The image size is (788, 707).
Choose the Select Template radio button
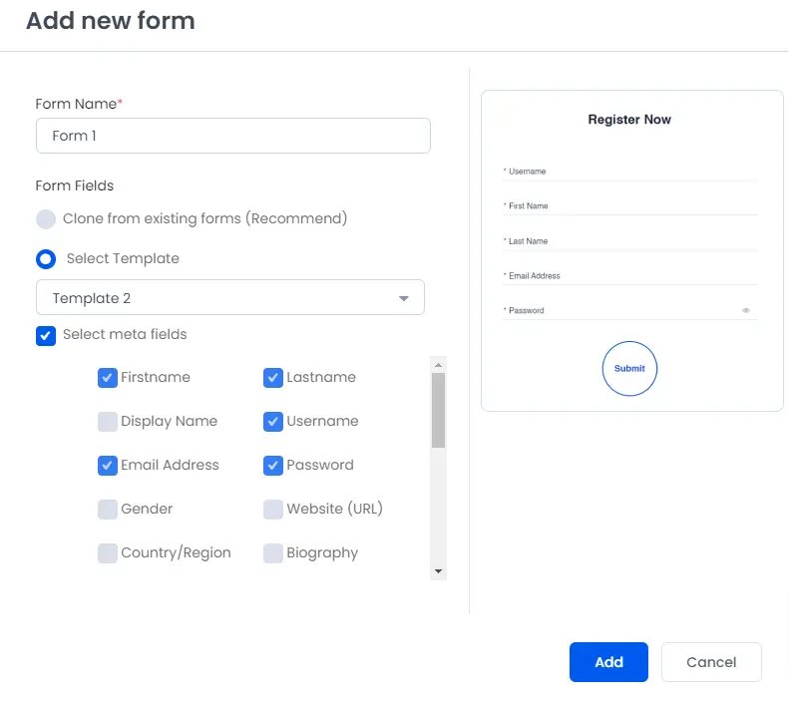[46, 259]
